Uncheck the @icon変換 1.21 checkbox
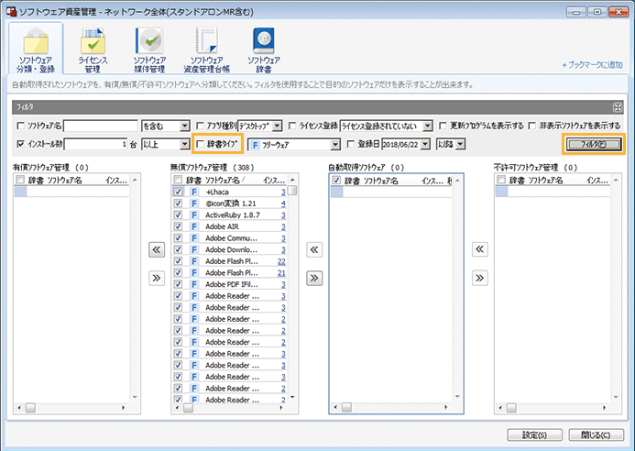 [178, 203]
